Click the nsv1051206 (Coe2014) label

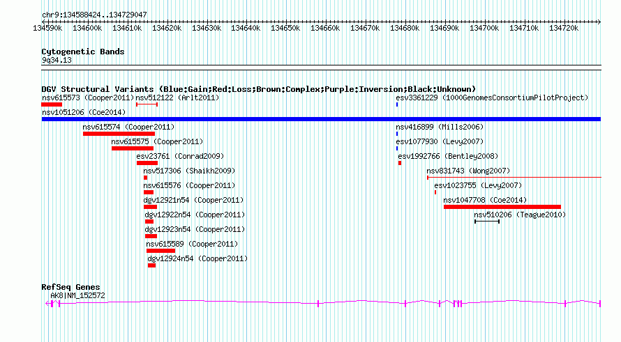point(84,112)
